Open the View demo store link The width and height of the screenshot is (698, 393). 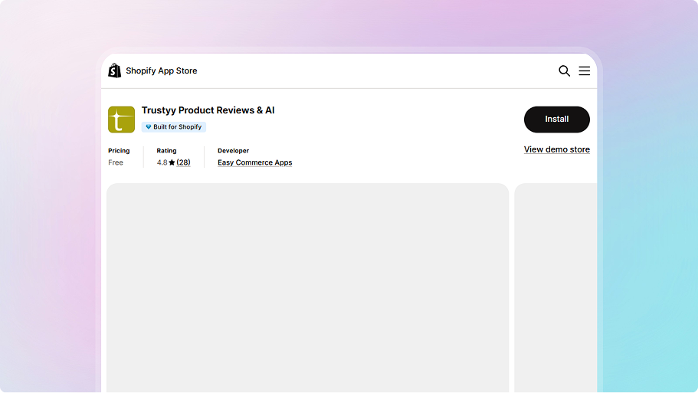pyautogui.click(x=556, y=149)
